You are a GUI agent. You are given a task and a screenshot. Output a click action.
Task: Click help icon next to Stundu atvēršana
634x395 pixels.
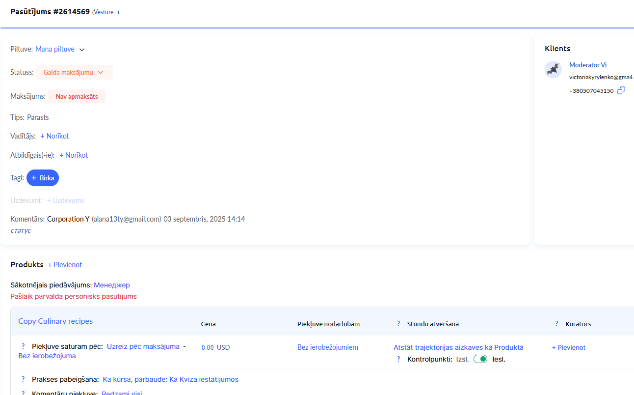tap(398, 324)
